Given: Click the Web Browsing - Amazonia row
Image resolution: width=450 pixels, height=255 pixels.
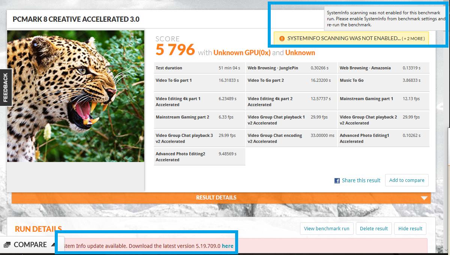Looking at the screenshot, I should (x=384, y=68).
